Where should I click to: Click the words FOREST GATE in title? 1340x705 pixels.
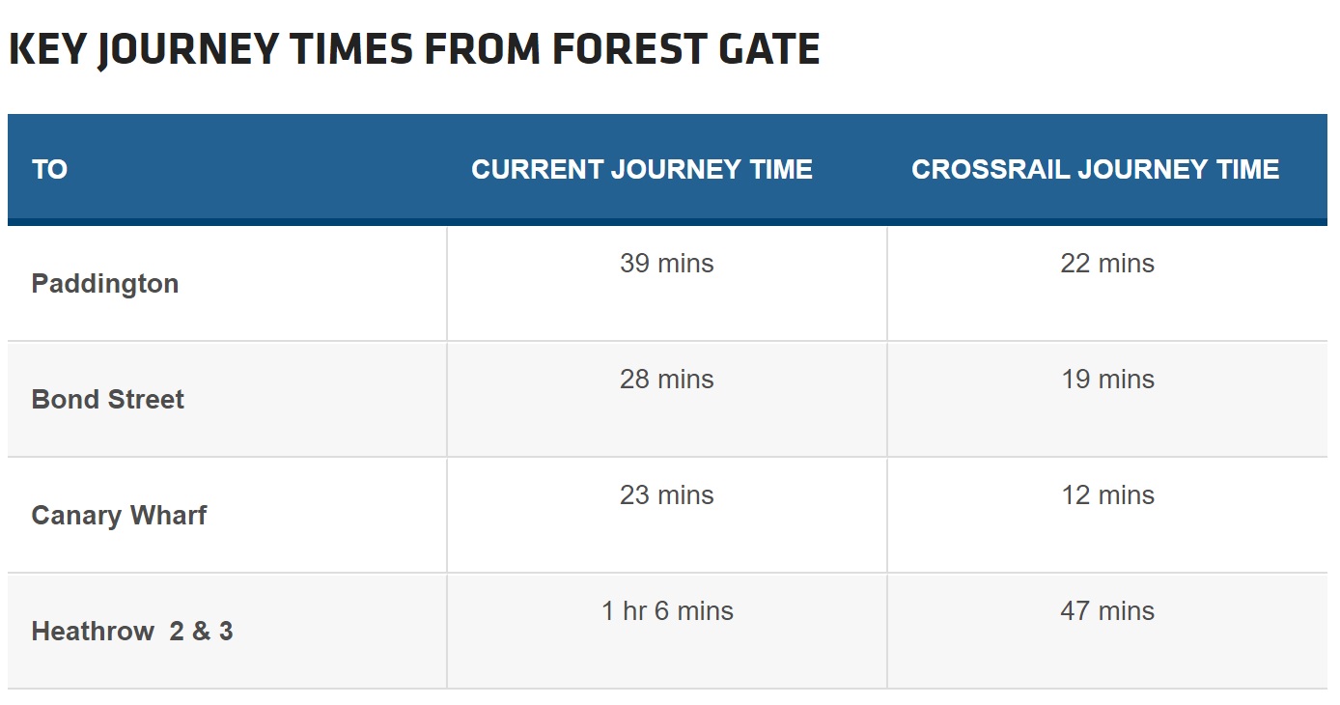[x=686, y=49]
